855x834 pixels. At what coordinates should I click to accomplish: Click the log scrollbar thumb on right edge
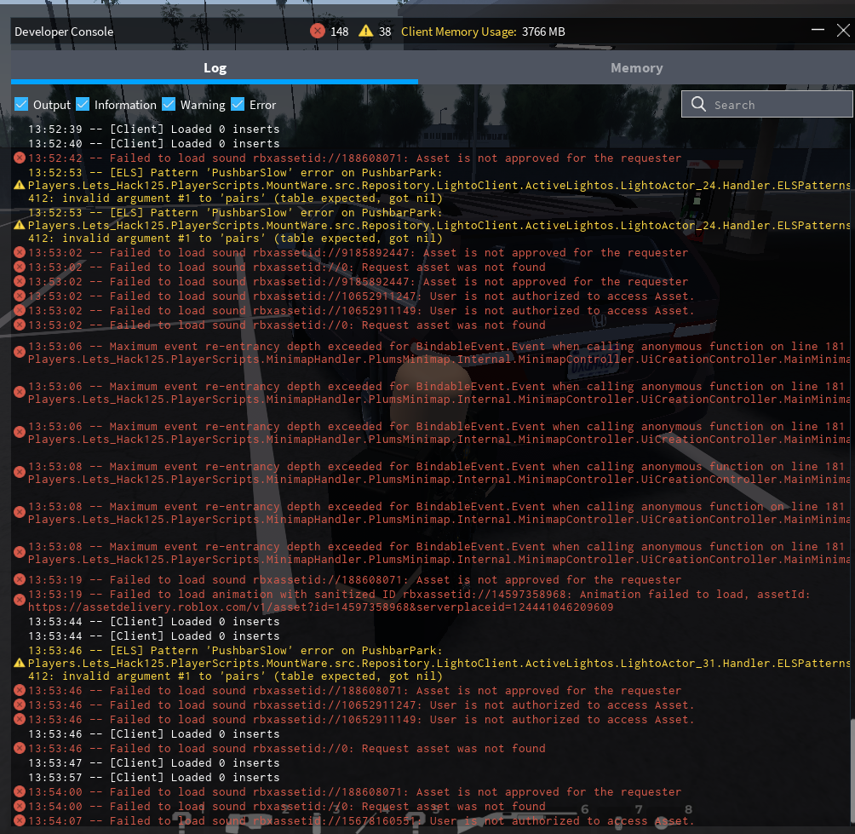[x=851, y=771]
